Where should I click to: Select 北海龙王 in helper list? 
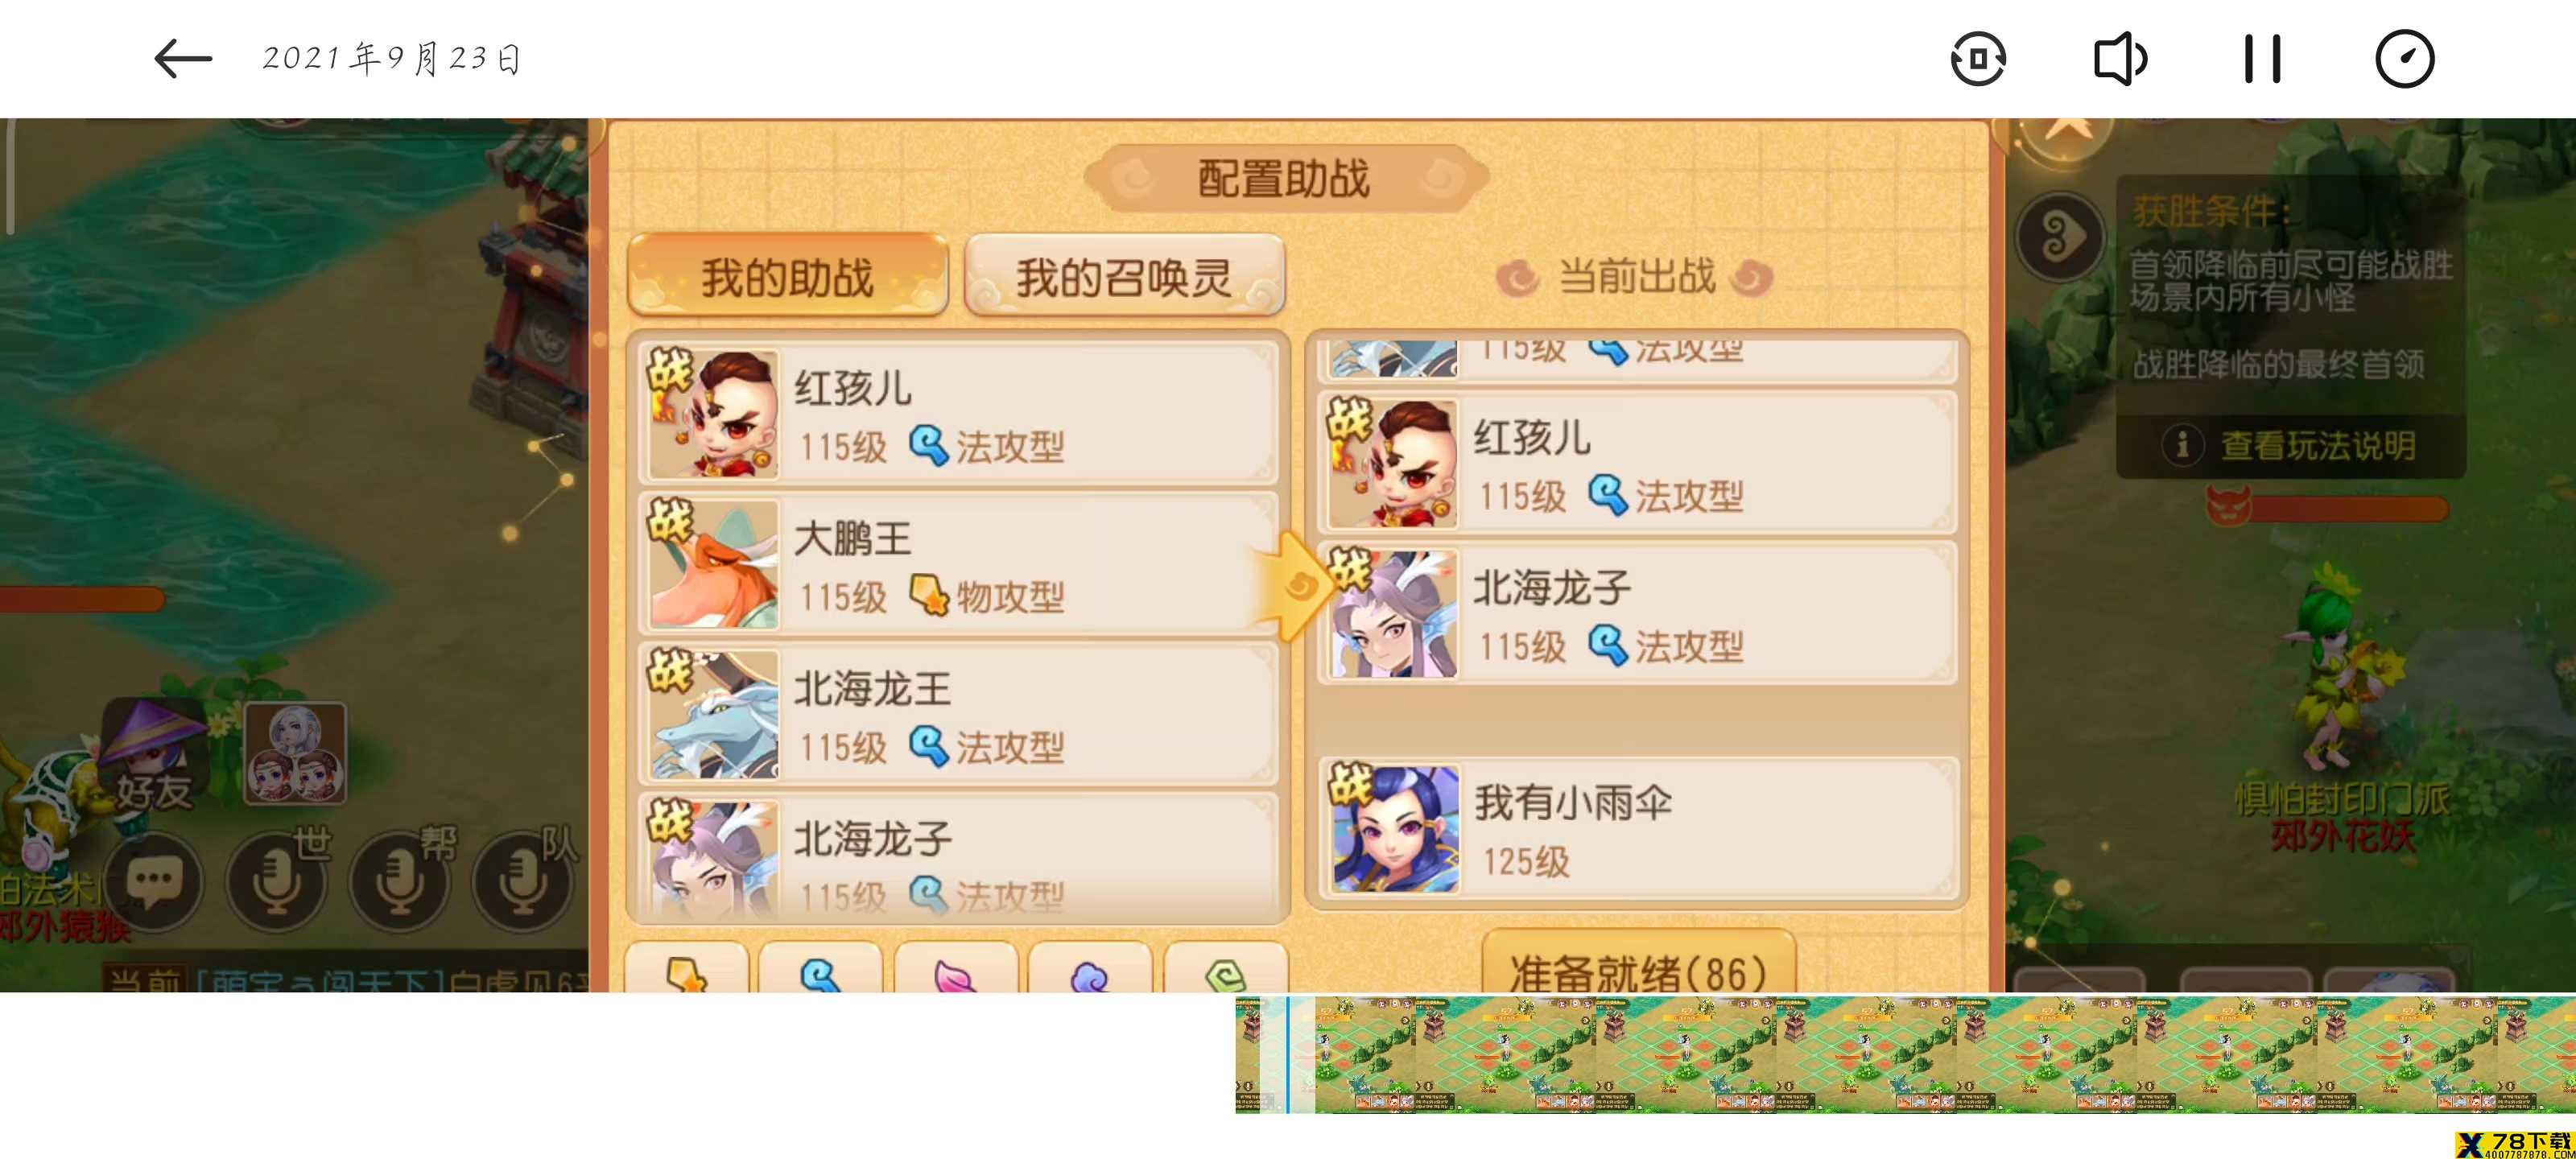coord(958,714)
